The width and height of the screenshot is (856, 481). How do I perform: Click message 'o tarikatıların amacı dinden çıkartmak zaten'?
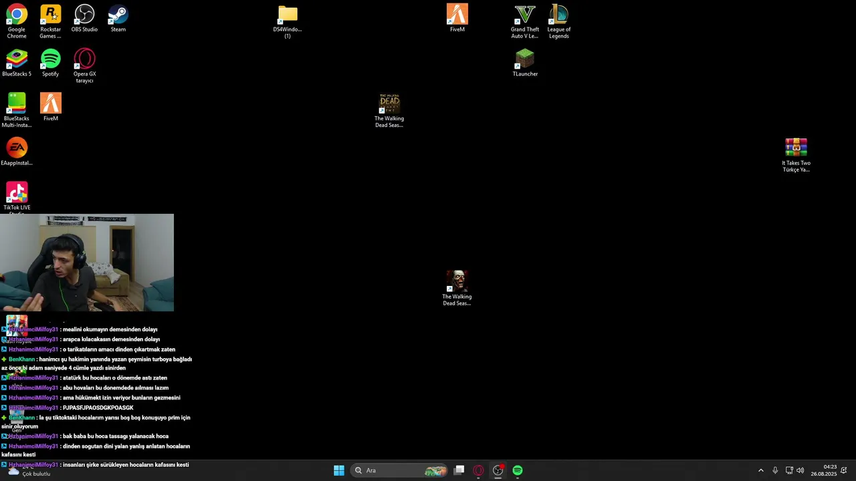[x=119, y=349]
